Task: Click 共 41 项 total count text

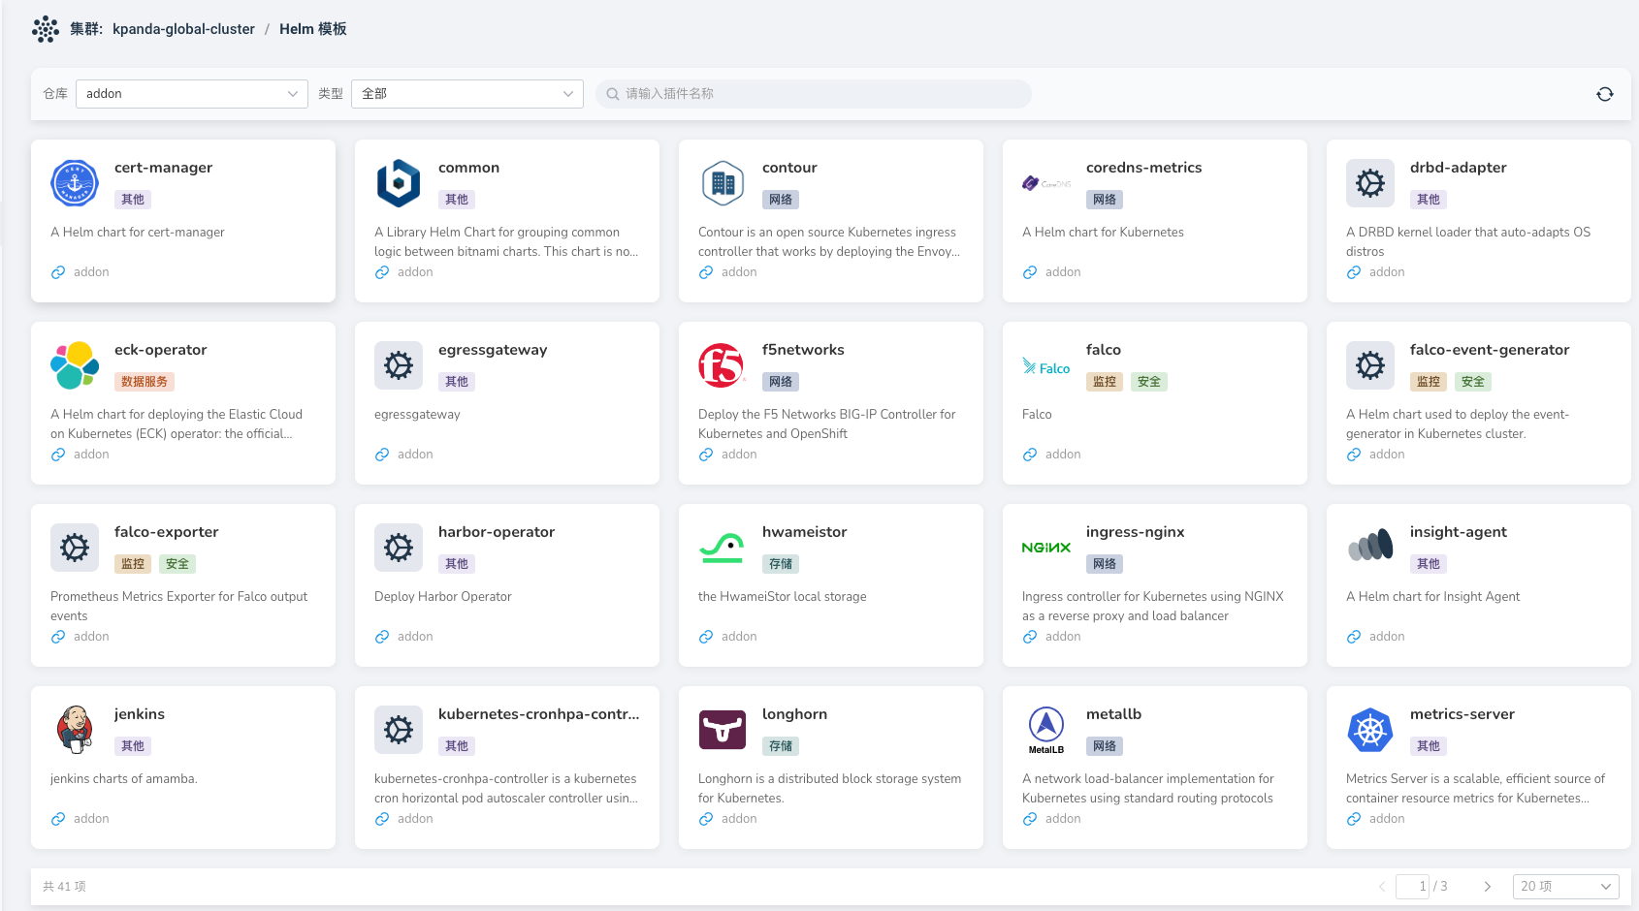Action: tap(64, 887)
